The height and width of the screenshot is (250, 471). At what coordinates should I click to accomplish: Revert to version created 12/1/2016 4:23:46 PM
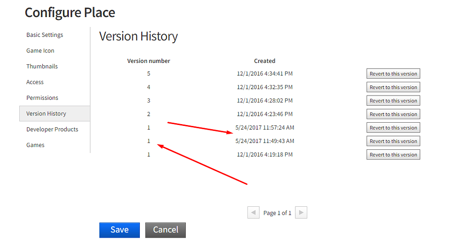pos(393,114)
